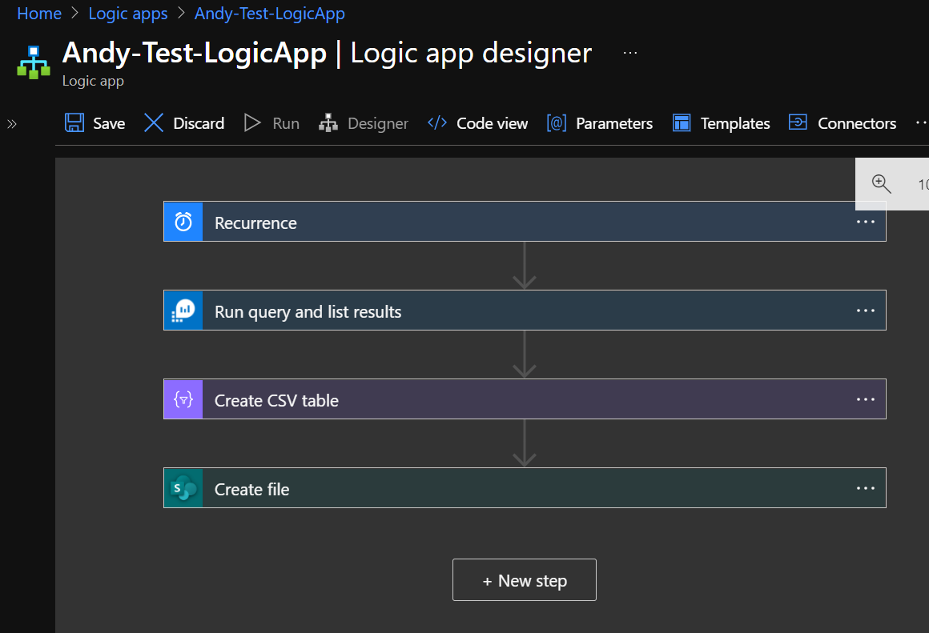Screen dimensions: 929x633
Task: Click the Discard X icon
Action: click(x=154, y=123)
